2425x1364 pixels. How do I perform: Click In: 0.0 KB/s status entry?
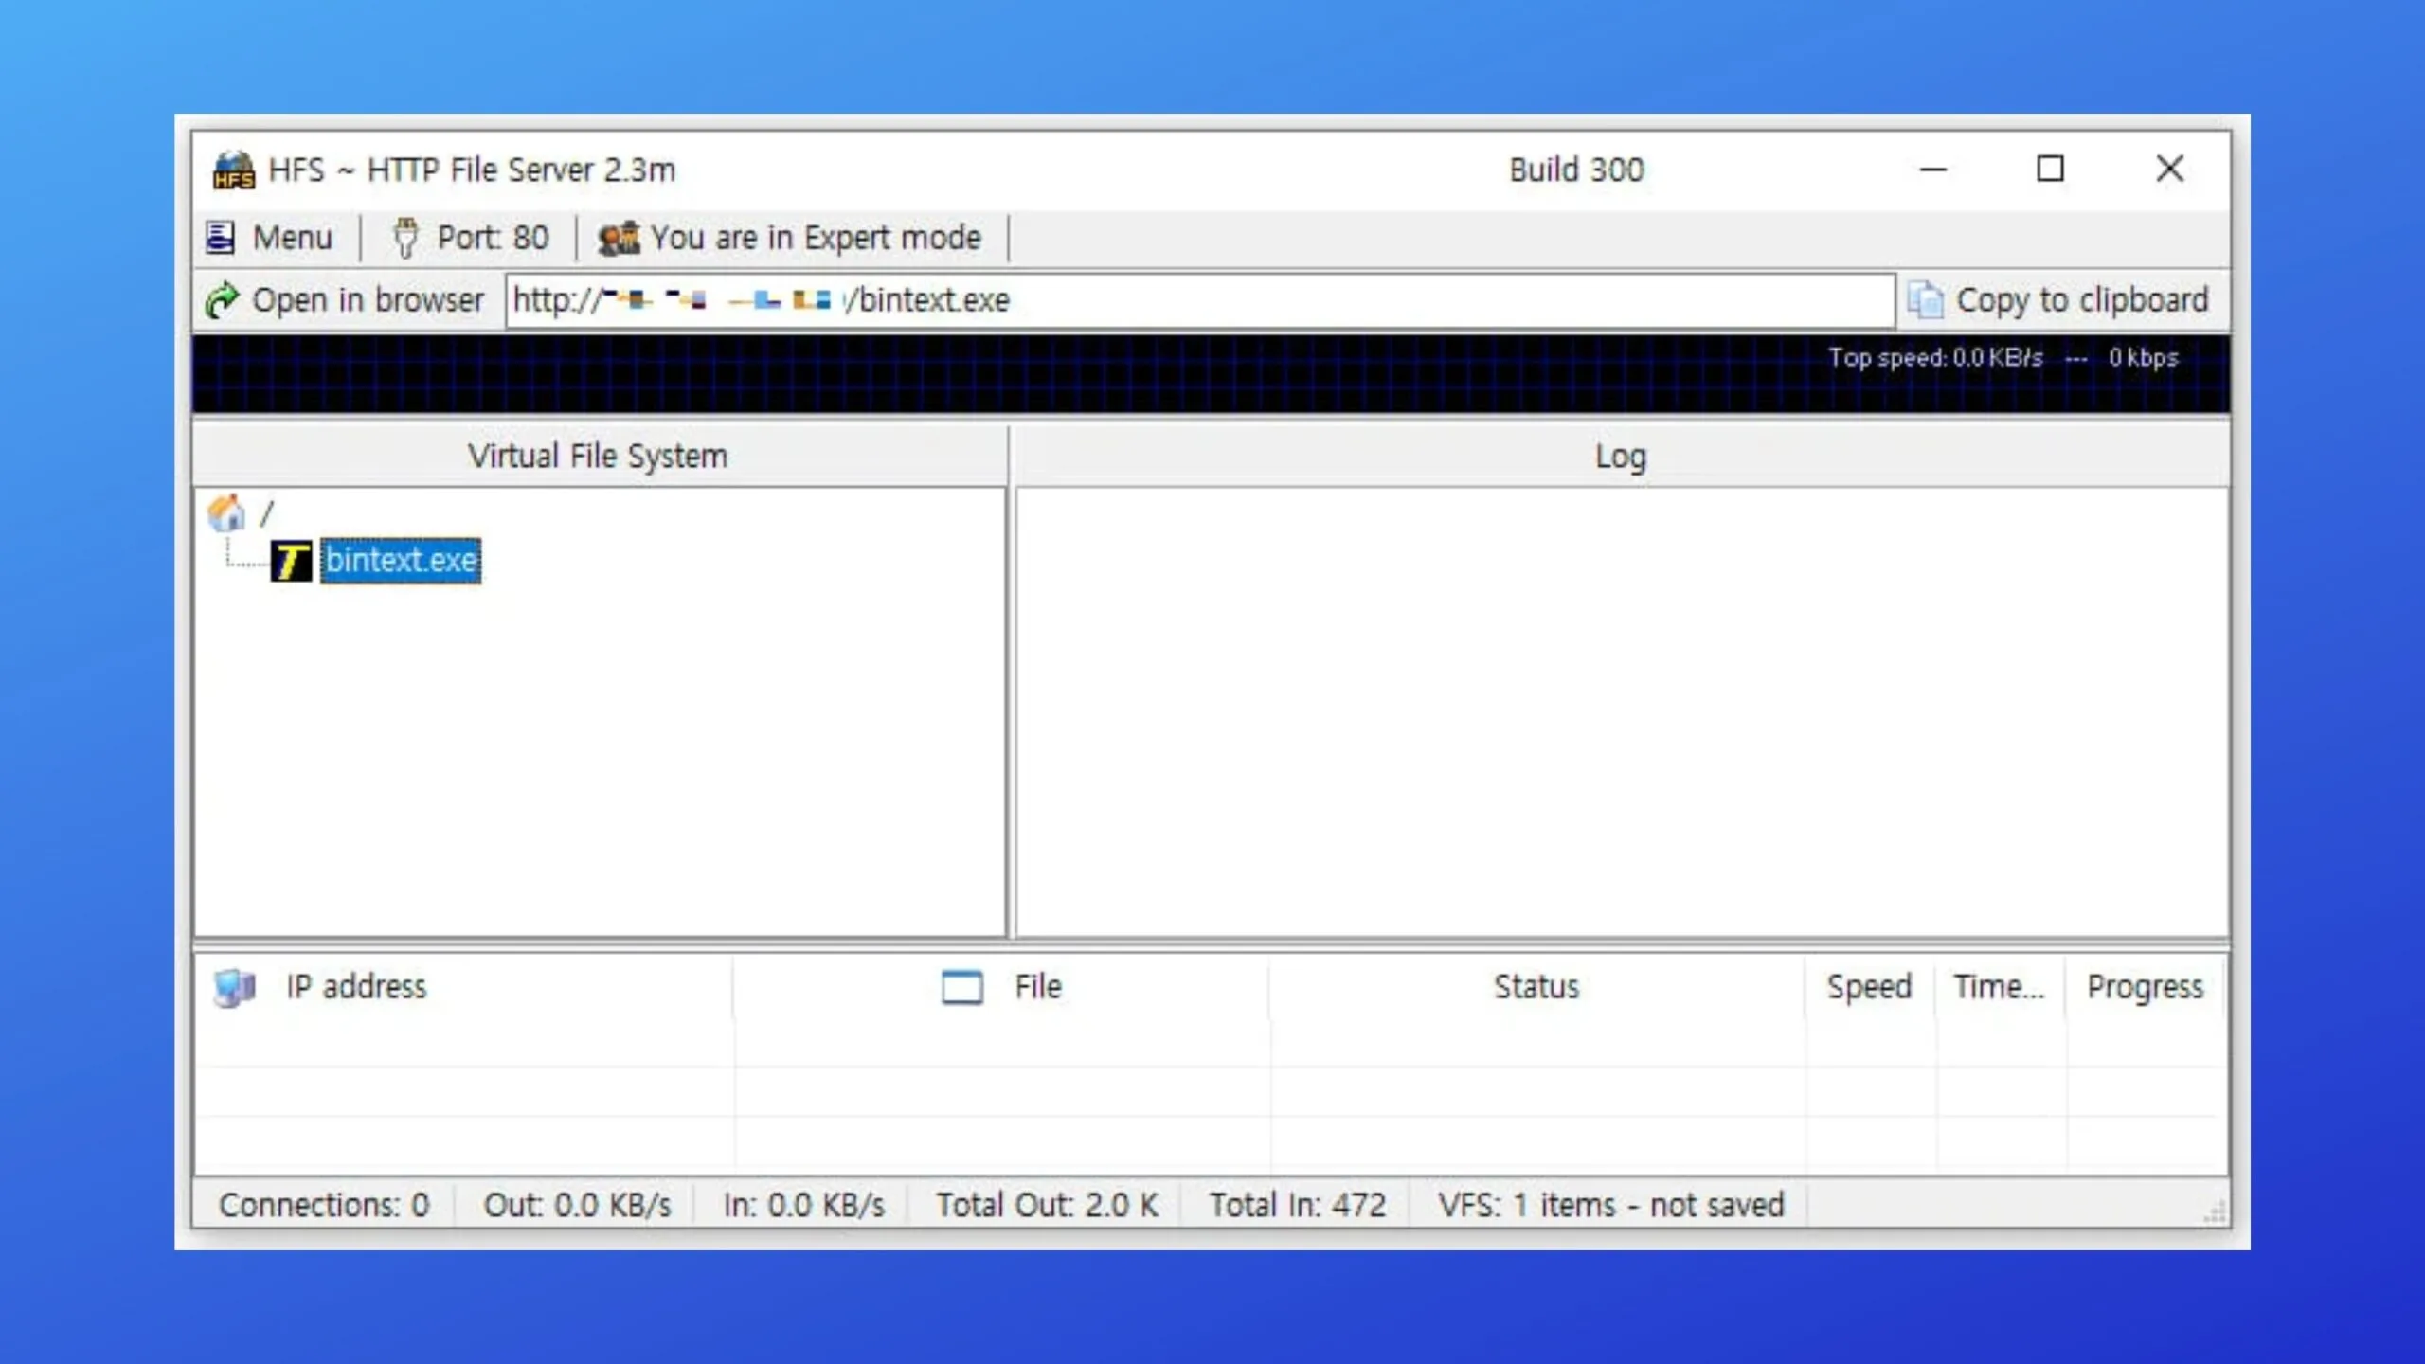803,1205
